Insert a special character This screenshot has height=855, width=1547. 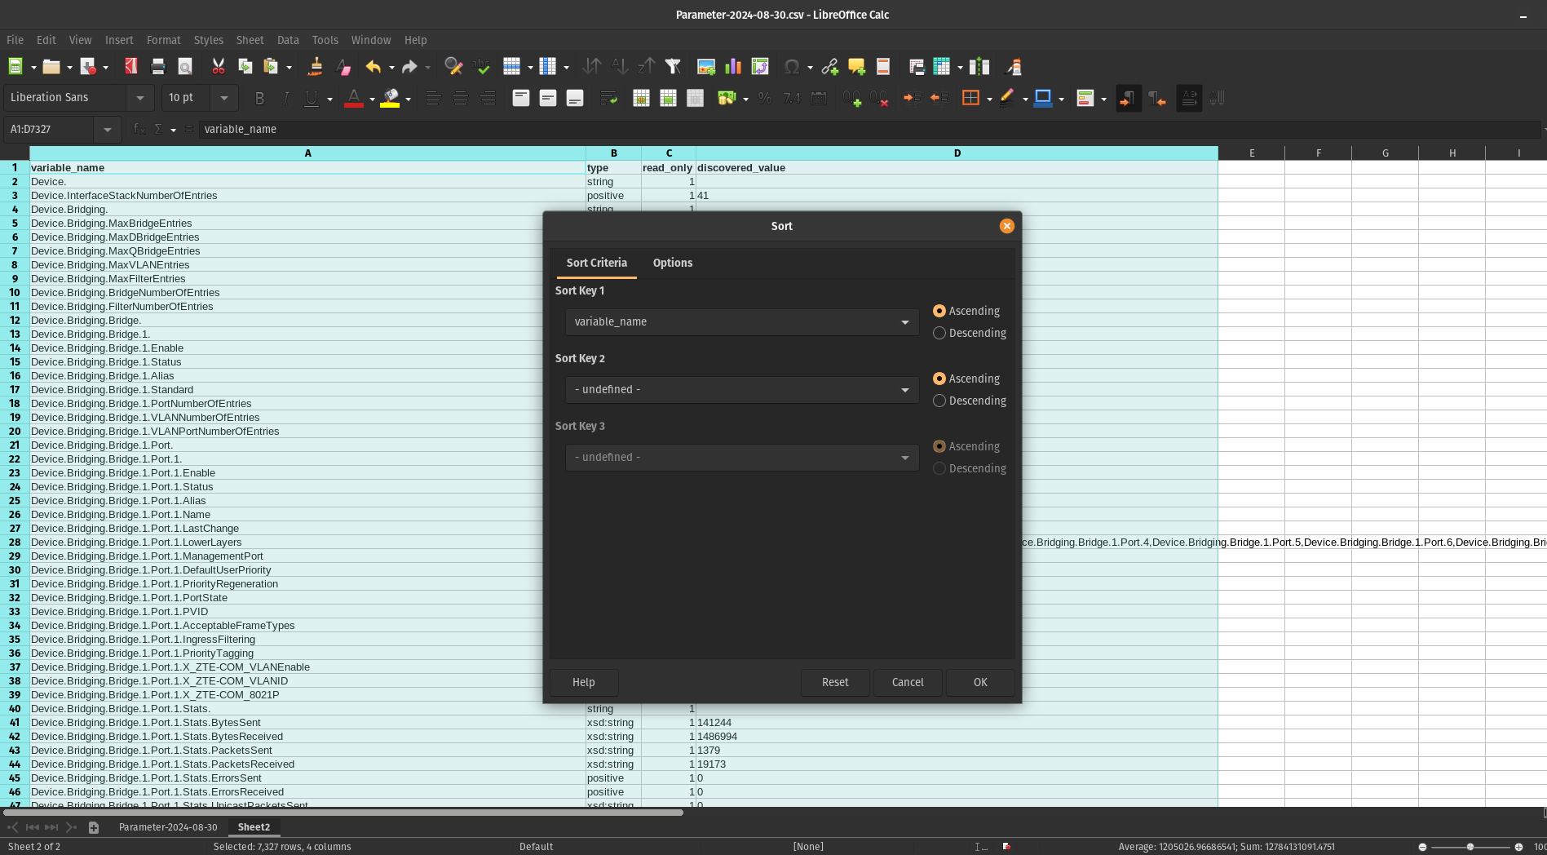coord(792,66)
